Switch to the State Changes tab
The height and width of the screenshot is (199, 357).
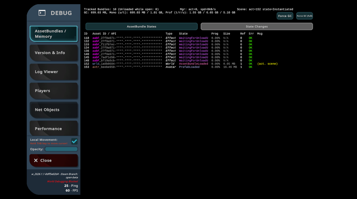(x=256, y=27)
